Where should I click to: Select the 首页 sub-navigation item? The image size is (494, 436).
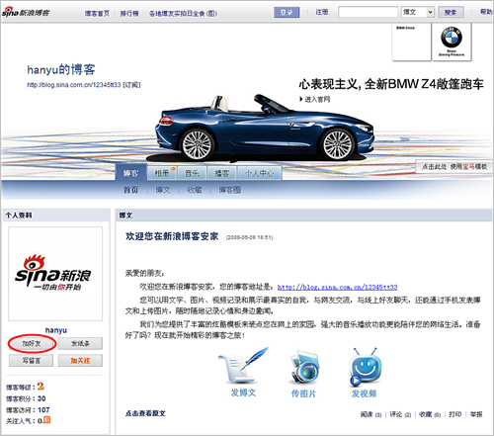coord(130,190)
